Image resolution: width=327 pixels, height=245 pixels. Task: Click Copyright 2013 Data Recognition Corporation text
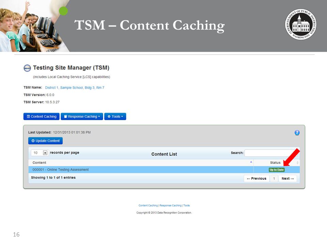pos(164,213)
